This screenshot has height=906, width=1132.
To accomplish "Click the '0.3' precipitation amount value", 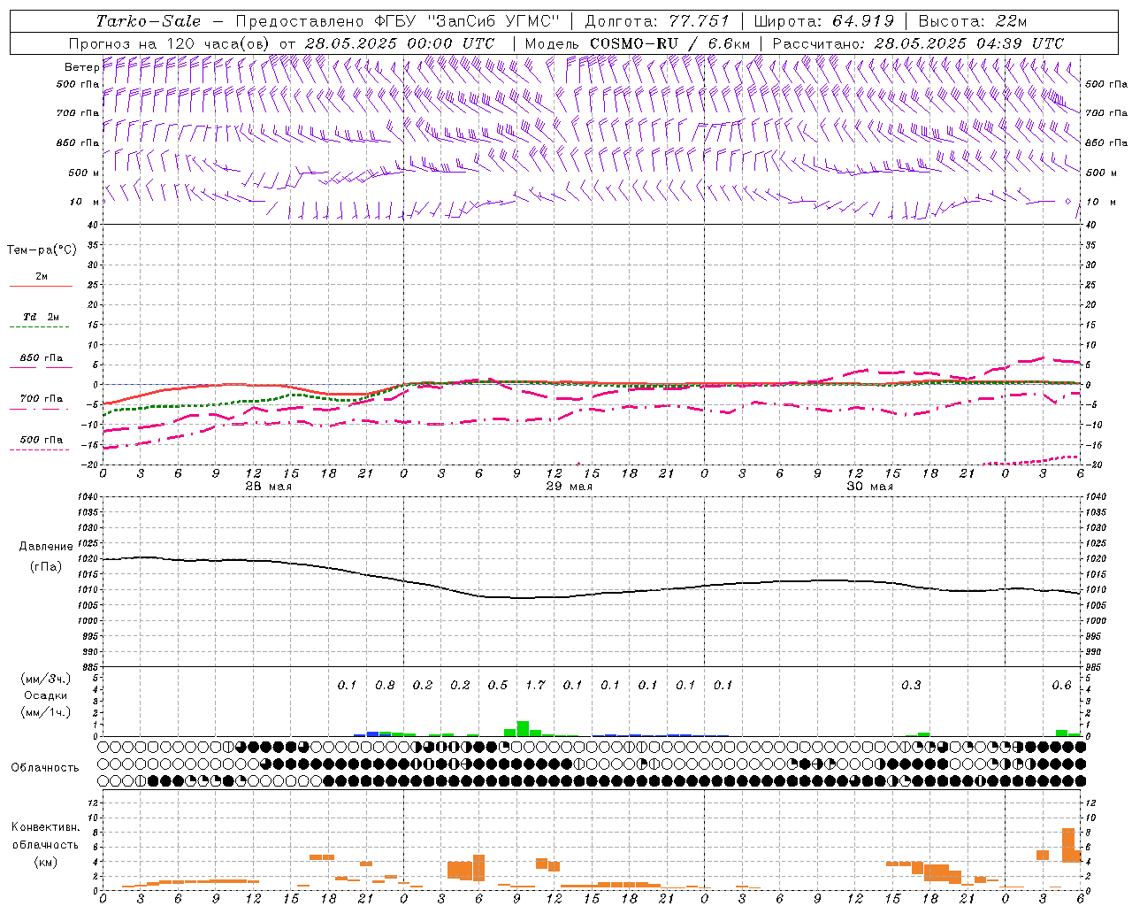I will click(x=911, y=685).
